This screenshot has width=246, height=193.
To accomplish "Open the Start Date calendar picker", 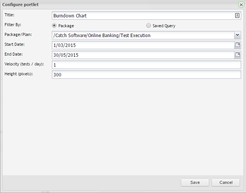I will point(238,45).
